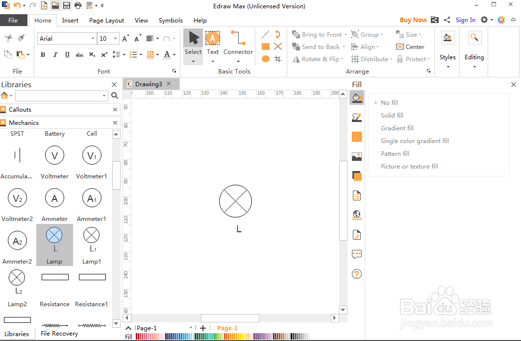Open the Picture pane icon
The image size is (521, 341).
coord(357,156)
